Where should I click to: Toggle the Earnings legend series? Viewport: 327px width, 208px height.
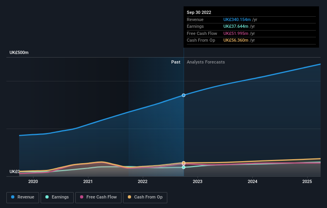(x=57, y=197)
